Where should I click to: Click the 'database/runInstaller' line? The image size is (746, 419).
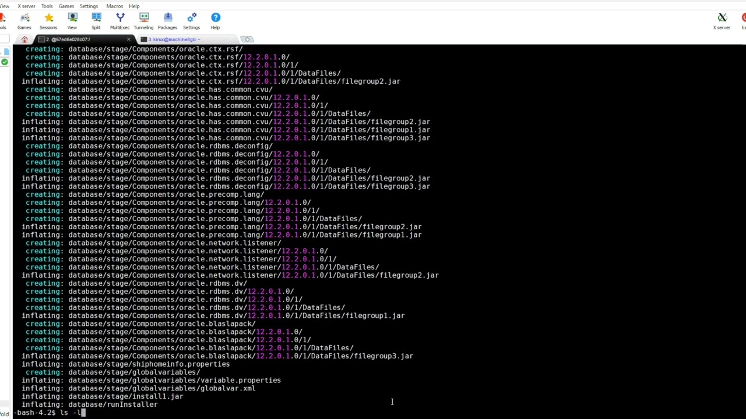click(90, 404)
